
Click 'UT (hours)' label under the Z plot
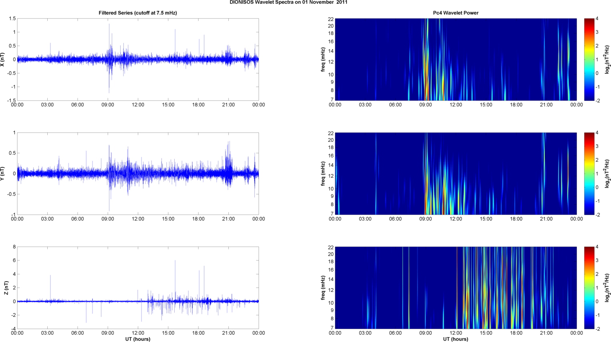point(138,339)
